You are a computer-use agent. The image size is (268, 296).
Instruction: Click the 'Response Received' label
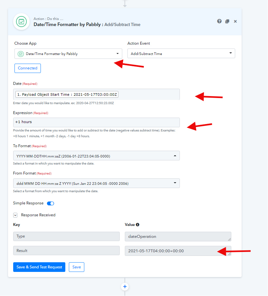pyautogui.click(x=38, y=215)
